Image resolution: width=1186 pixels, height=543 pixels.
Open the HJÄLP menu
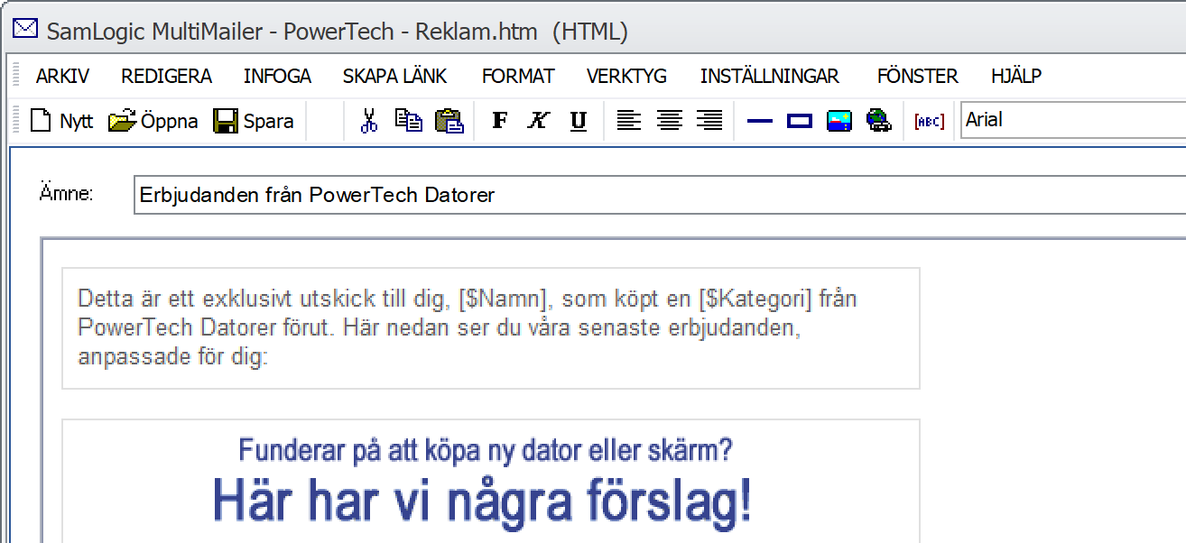1016,77
